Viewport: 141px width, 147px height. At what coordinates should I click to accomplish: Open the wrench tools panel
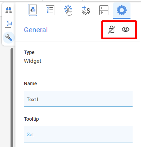(9, 38)
